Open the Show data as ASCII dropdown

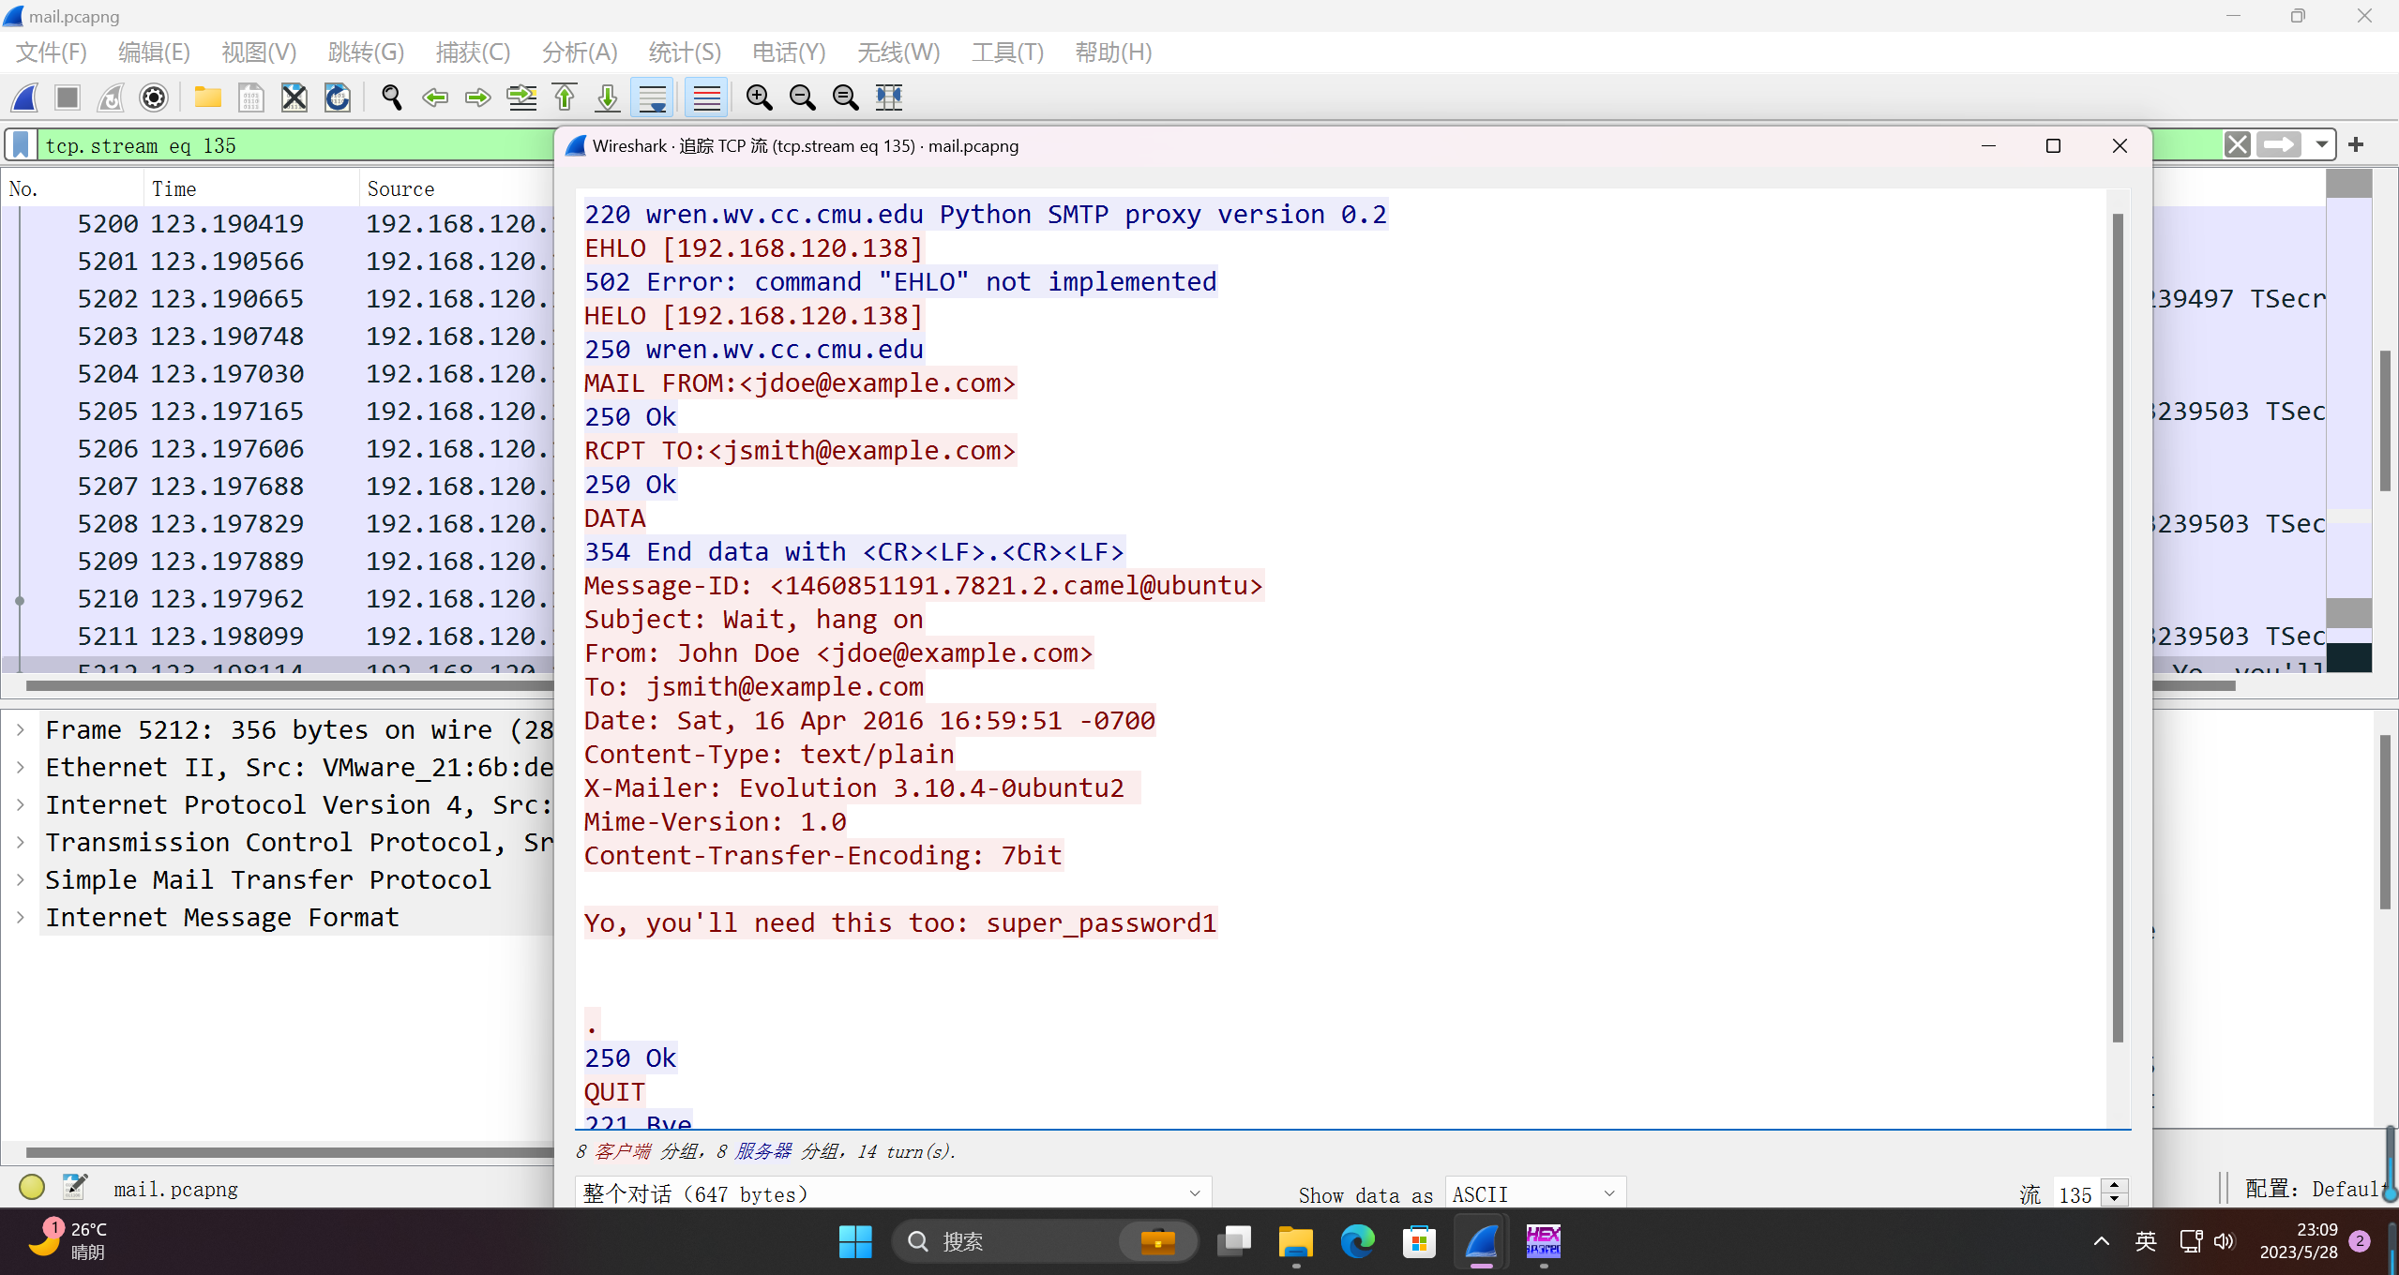1534,1193
